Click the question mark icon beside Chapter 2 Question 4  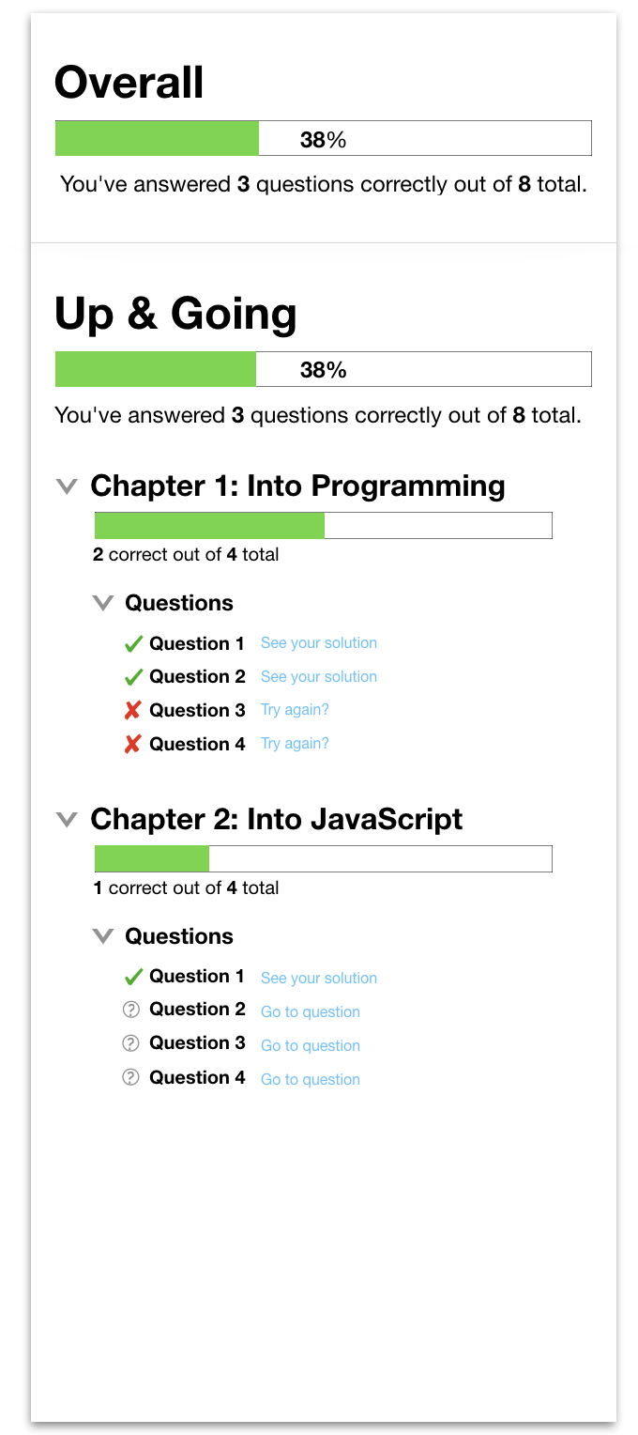click(130, 1078)
